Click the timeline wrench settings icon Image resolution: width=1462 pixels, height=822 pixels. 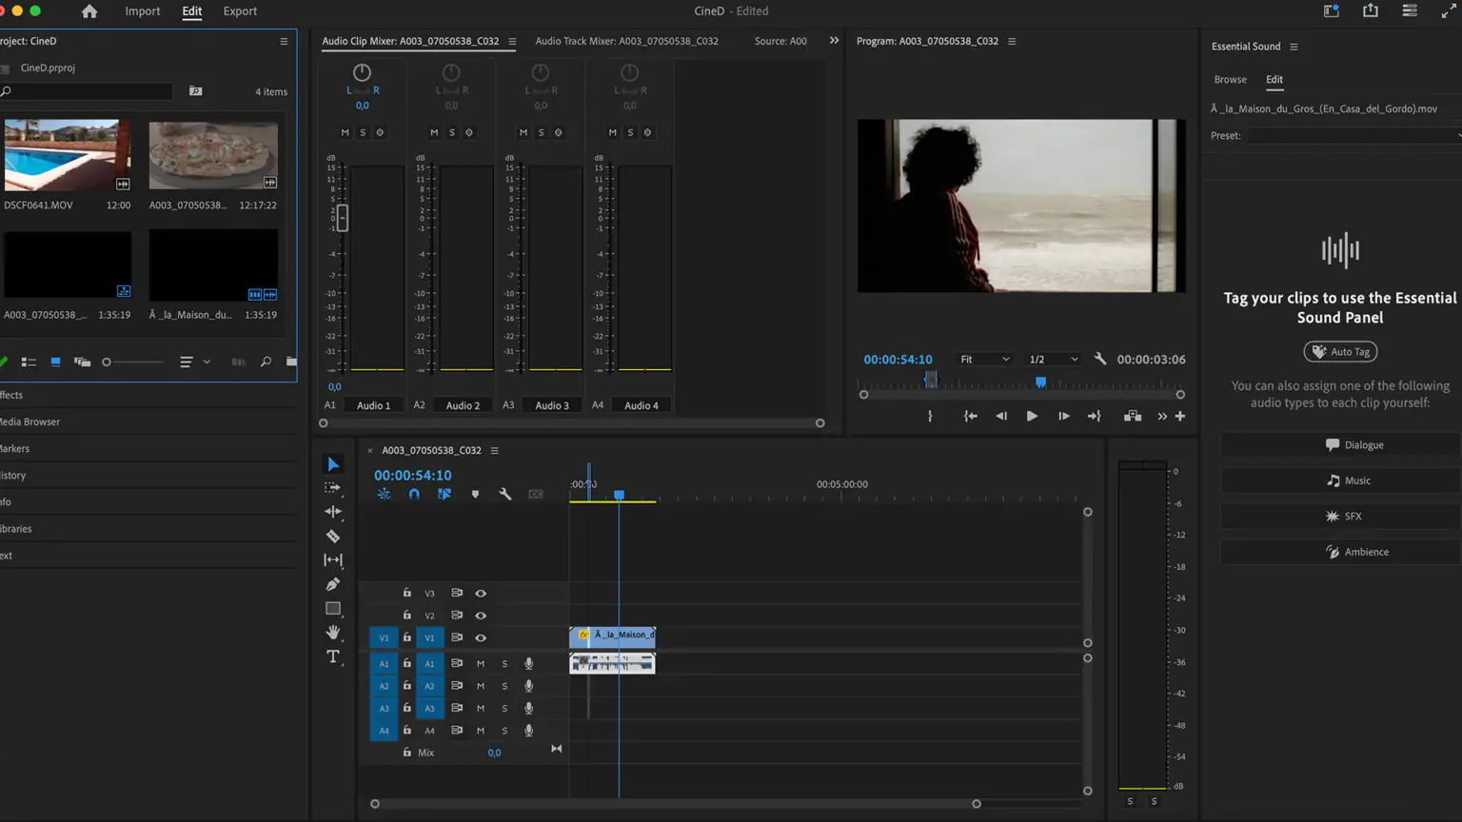click(505, 495)
